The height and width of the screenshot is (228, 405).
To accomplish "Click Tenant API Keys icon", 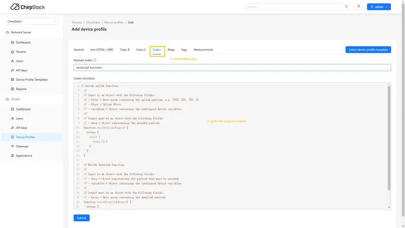I will click(12, 128).
